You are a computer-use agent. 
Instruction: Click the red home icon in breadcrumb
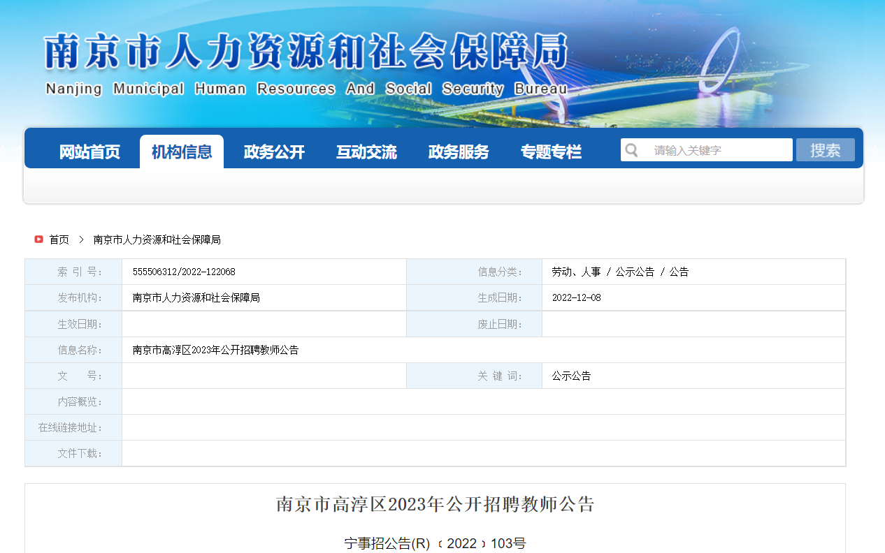[39, 239]
